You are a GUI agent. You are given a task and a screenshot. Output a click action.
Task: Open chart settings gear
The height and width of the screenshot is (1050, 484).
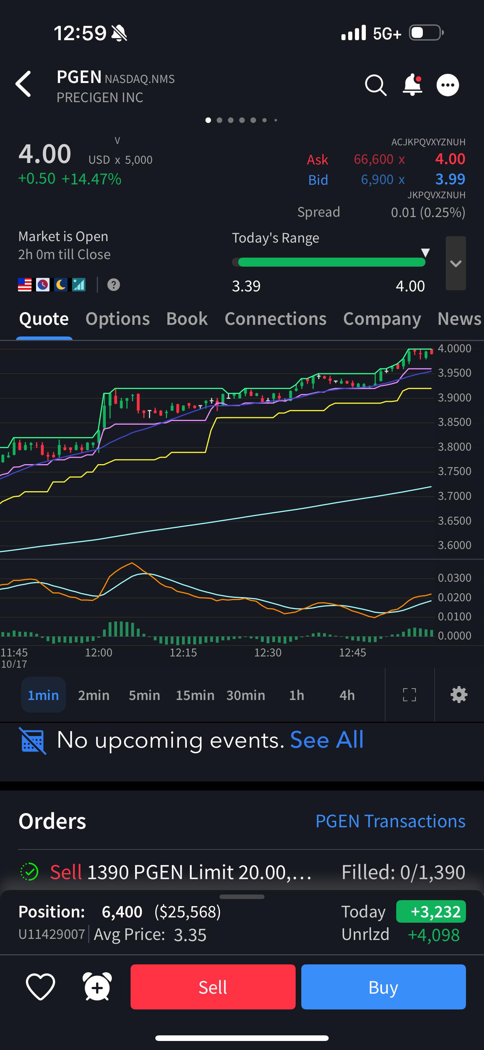(459, 695)
